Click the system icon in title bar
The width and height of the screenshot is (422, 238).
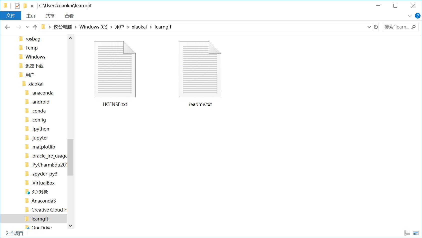point(5,5)
